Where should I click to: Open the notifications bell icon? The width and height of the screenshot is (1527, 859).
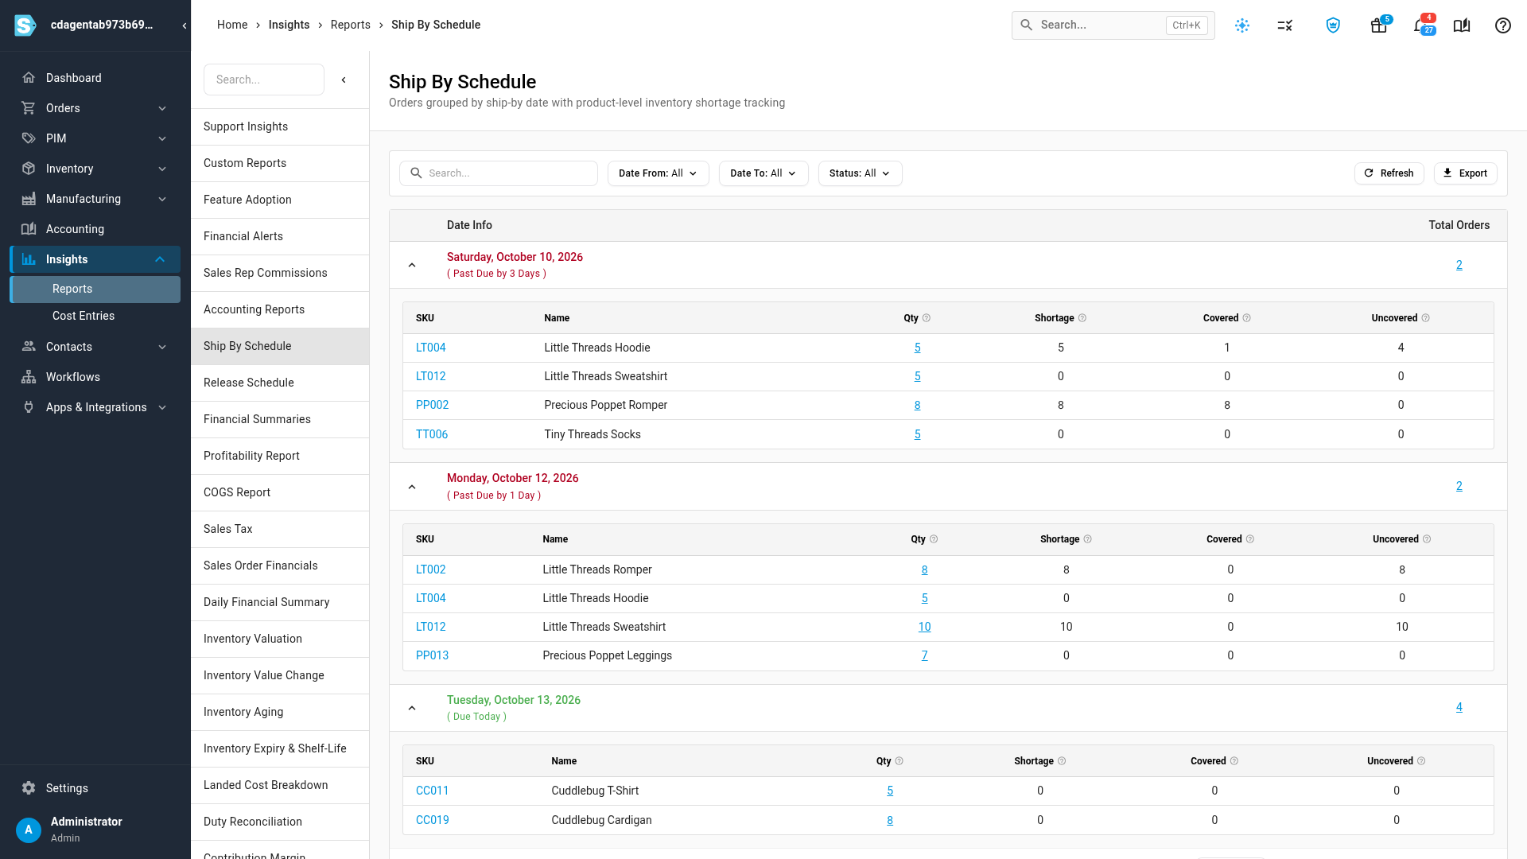(x=1420, y=25)
